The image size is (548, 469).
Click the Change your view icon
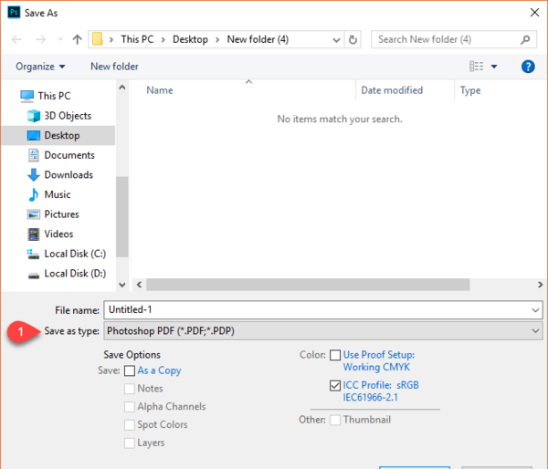477,66
